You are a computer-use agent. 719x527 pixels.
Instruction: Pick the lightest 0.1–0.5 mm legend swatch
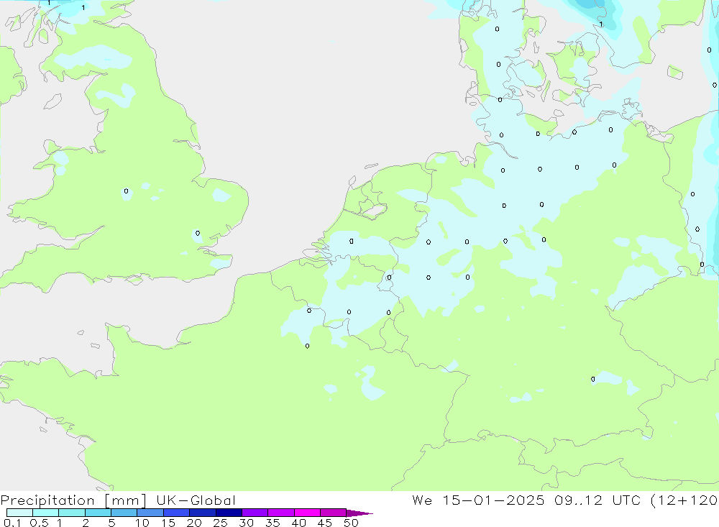pyautogui.click(x=19, y=513)
